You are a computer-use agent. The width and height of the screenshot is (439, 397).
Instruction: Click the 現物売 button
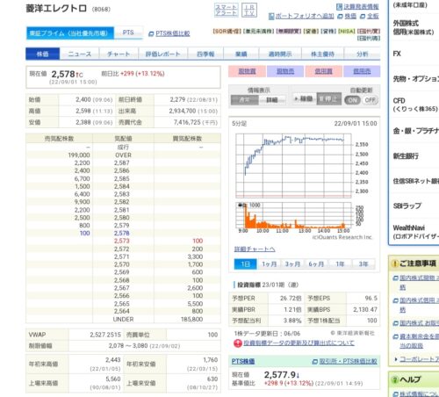[285, 71]
